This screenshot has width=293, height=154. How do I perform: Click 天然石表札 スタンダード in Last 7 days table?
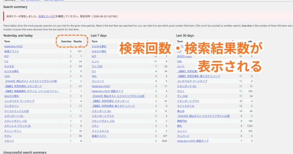click(110, 101)
